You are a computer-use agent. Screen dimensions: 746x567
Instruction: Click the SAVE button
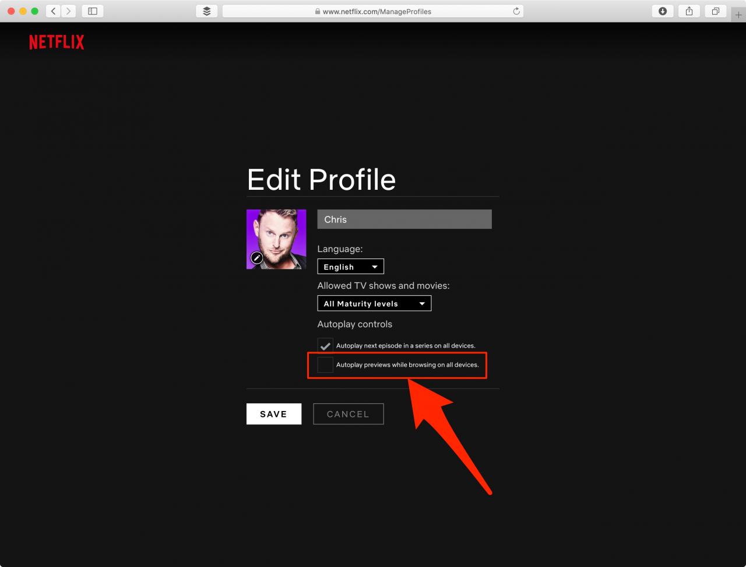(x=274, y=414)
